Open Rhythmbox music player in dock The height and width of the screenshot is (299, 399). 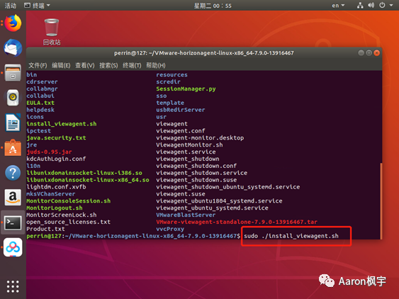coord(13,98)
